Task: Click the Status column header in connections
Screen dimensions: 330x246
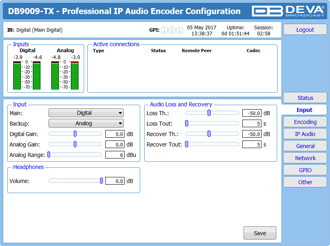Action: coord(158,51)
